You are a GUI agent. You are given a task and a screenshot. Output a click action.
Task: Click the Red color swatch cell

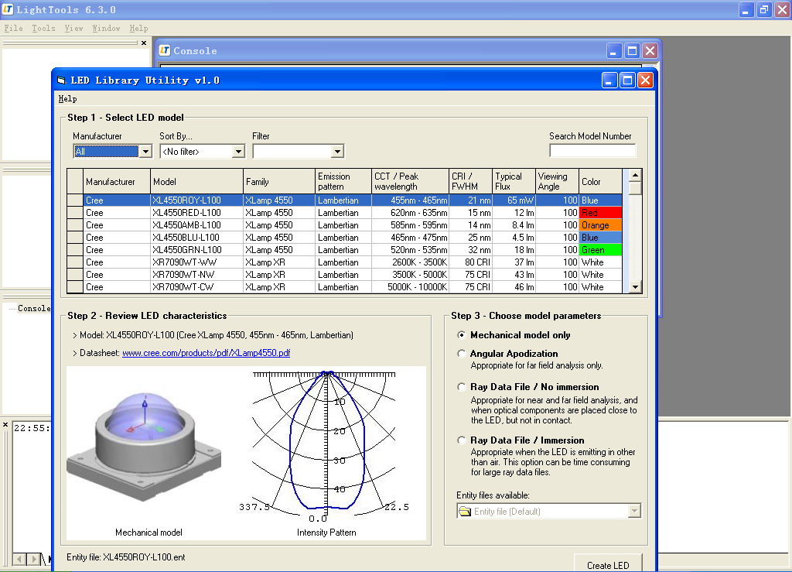(600, 213)
